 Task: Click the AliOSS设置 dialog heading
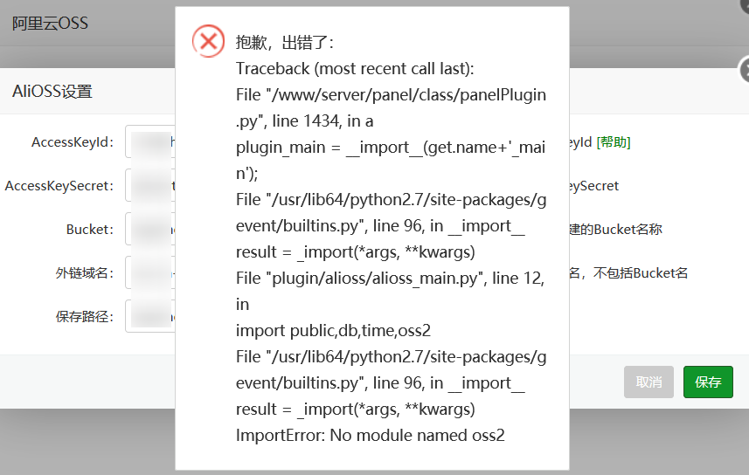click(52, 91)
